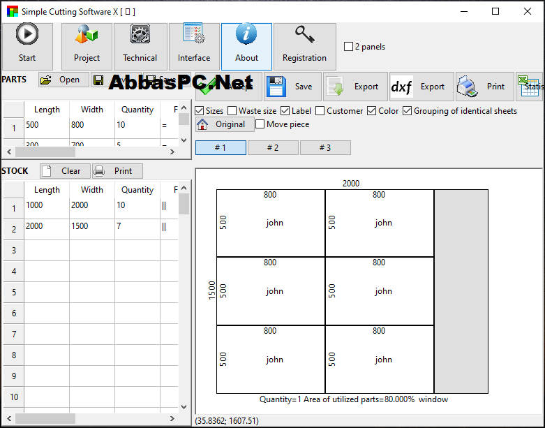The width and height of the screenshot is (545, 428).
Task: Select sheet tab # 1
Action: pos(221,148)
